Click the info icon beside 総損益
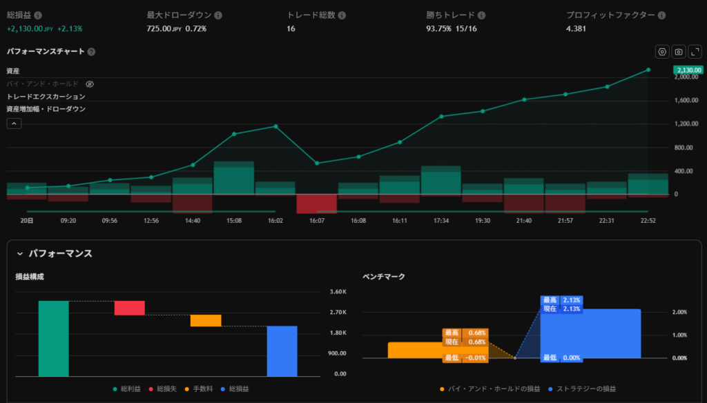The image size is (707, 403). click(38, 15)
